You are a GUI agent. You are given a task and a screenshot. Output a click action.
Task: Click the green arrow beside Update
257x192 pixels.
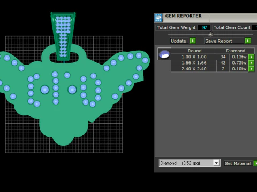point(193,41)
